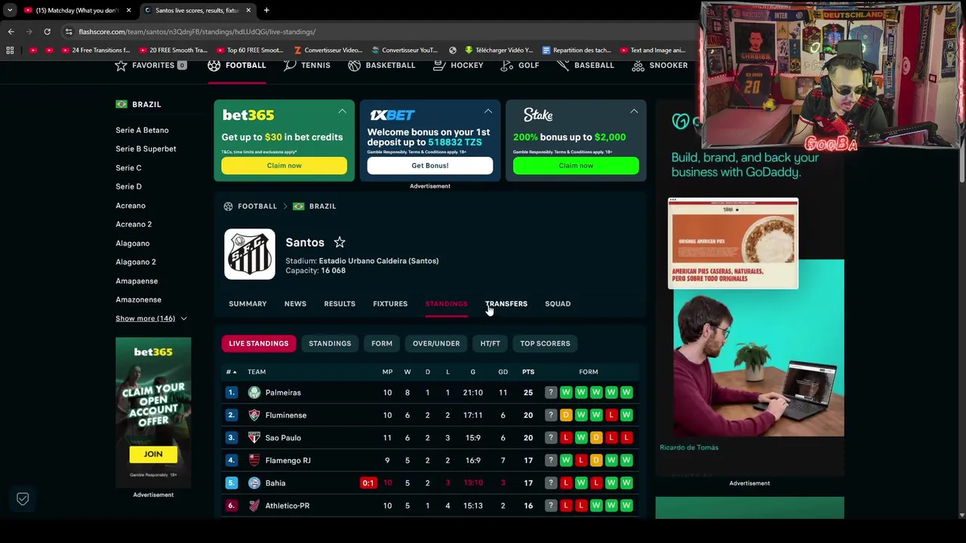Select the Basketball sport tab

382,66
